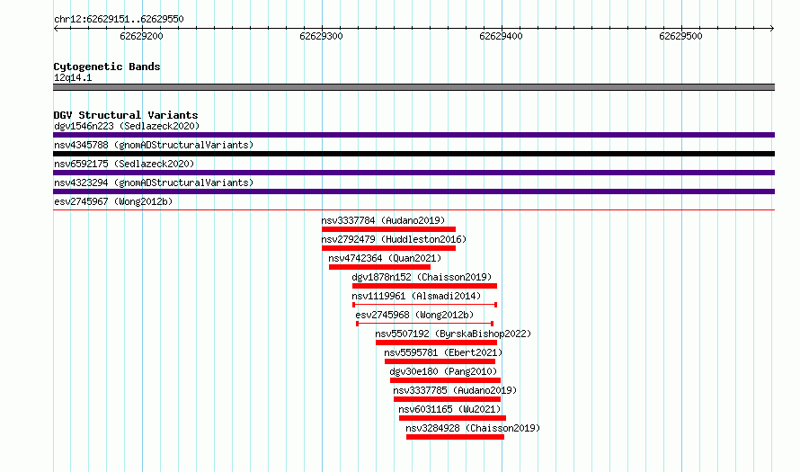Click the right arrow of the ruler
Viewport: 800px width, 472px height.
click(772, 28)
